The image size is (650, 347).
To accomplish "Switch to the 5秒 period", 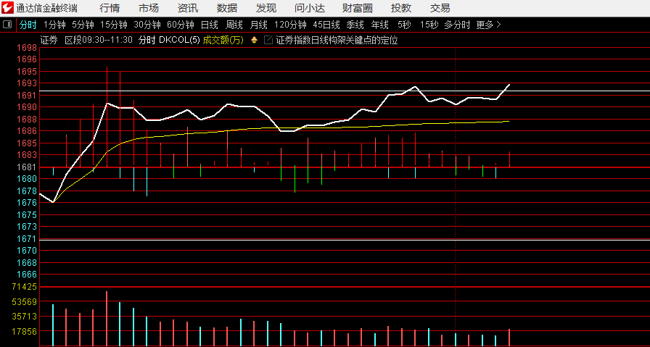I will [404, 25].
